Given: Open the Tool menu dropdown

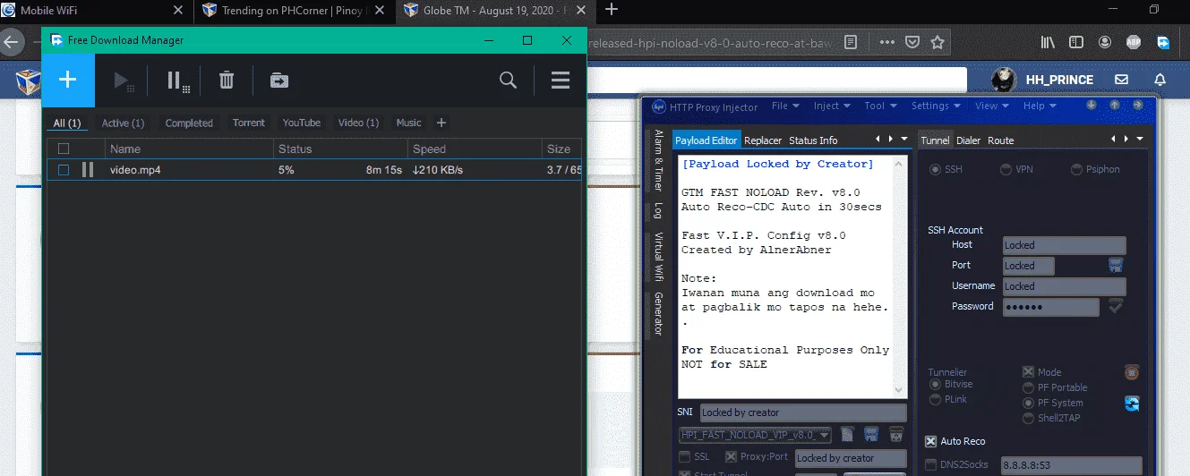Looking at the screenshot, I should pos(879,106).
